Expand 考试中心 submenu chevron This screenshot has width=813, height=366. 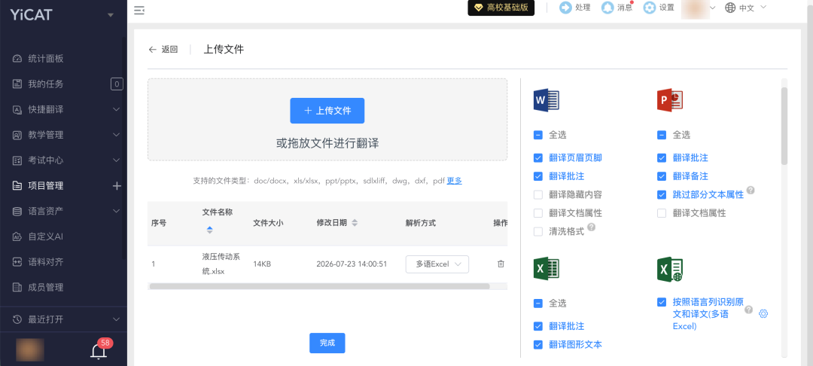pos(117,160)
